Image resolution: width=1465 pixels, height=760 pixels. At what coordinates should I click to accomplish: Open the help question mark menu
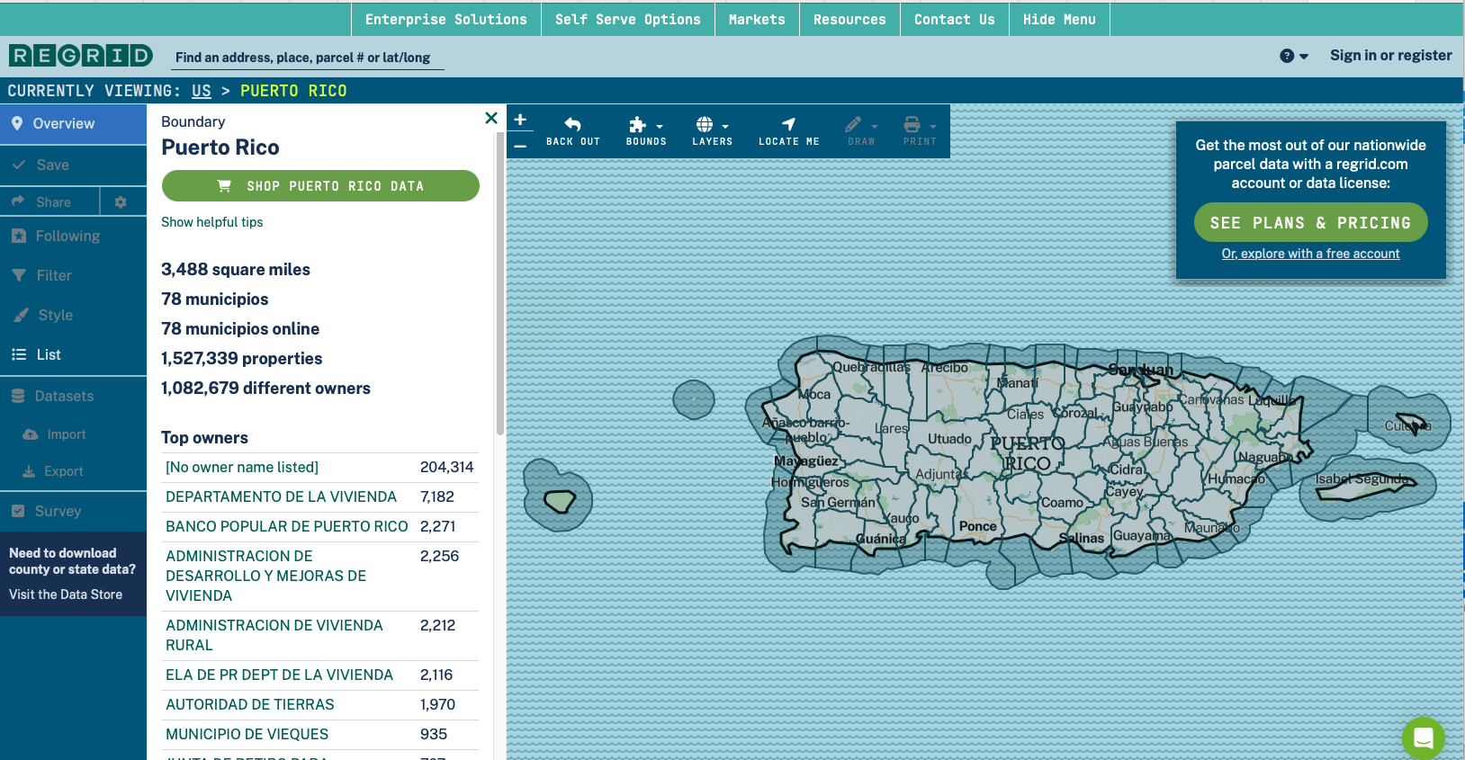coord(1293,56)
